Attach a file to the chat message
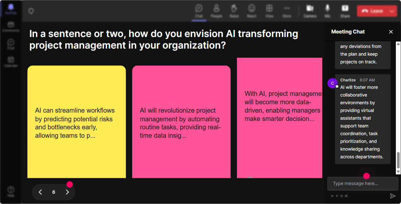401x204 pixels. pyautogui.click(x=337, y=196)
